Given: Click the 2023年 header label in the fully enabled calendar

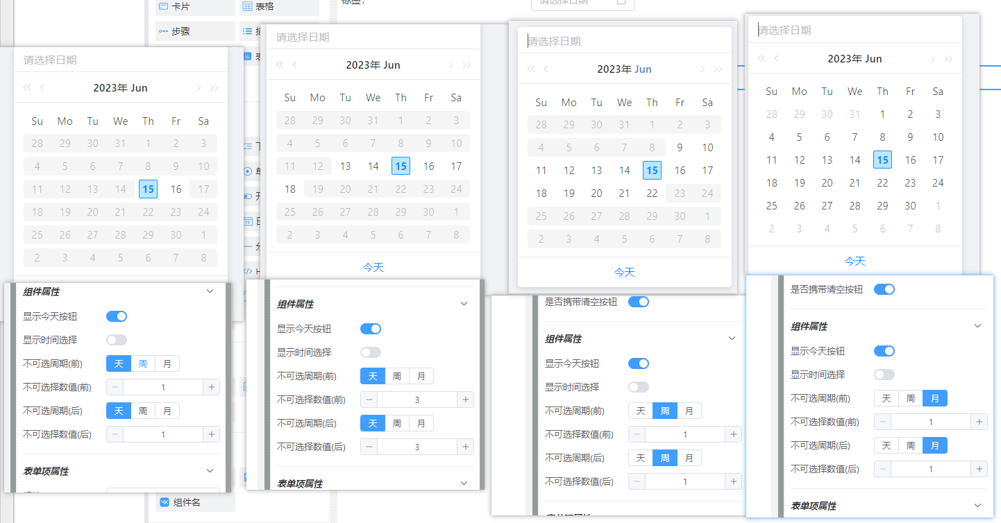Looking at the screenshot, I should tap(843, 59).
